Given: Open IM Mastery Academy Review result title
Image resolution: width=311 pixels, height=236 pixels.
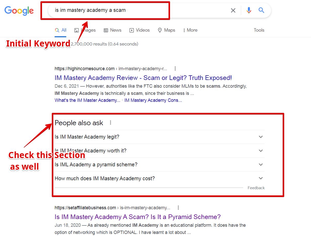Looking at the screenshot, I should (x=143, y=78).
